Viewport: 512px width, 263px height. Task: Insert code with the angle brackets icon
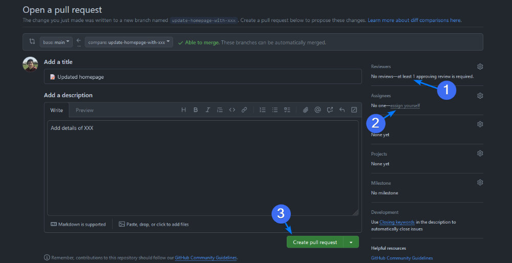[x=232, y=110]
